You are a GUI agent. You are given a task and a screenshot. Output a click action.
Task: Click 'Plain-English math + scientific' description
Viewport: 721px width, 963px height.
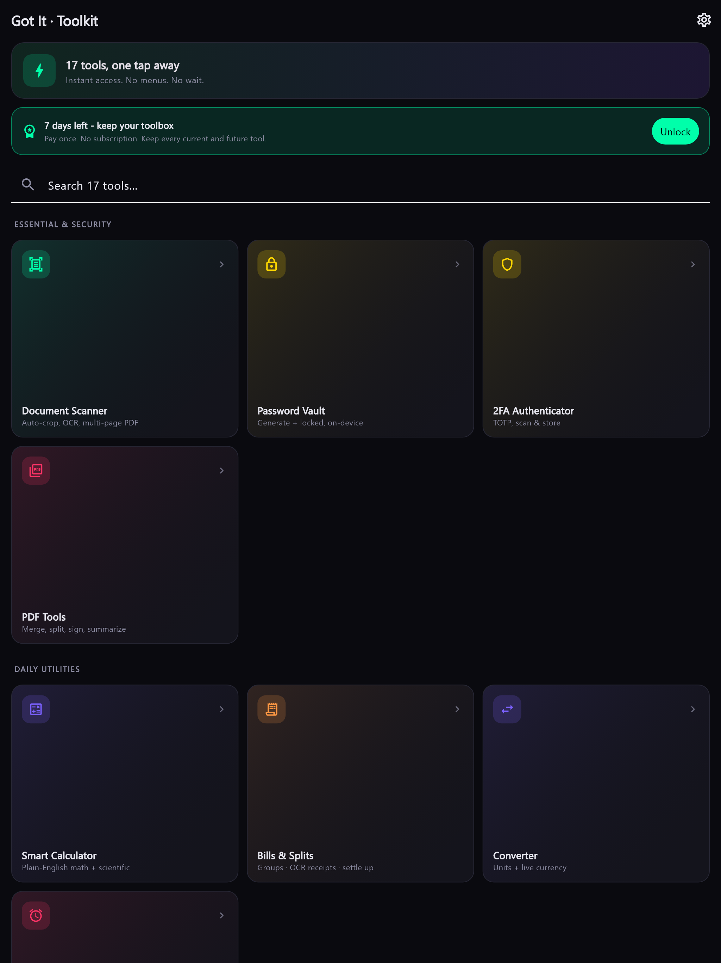tap(76, 868)
